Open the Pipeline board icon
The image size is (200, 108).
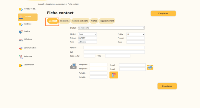(21, 32)
